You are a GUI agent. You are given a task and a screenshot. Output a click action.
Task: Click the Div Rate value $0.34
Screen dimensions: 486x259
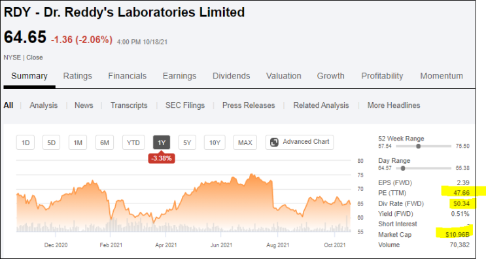pos(462,203)
